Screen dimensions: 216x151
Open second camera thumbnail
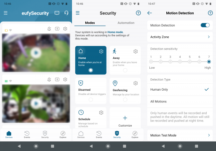tap(36, 104)
